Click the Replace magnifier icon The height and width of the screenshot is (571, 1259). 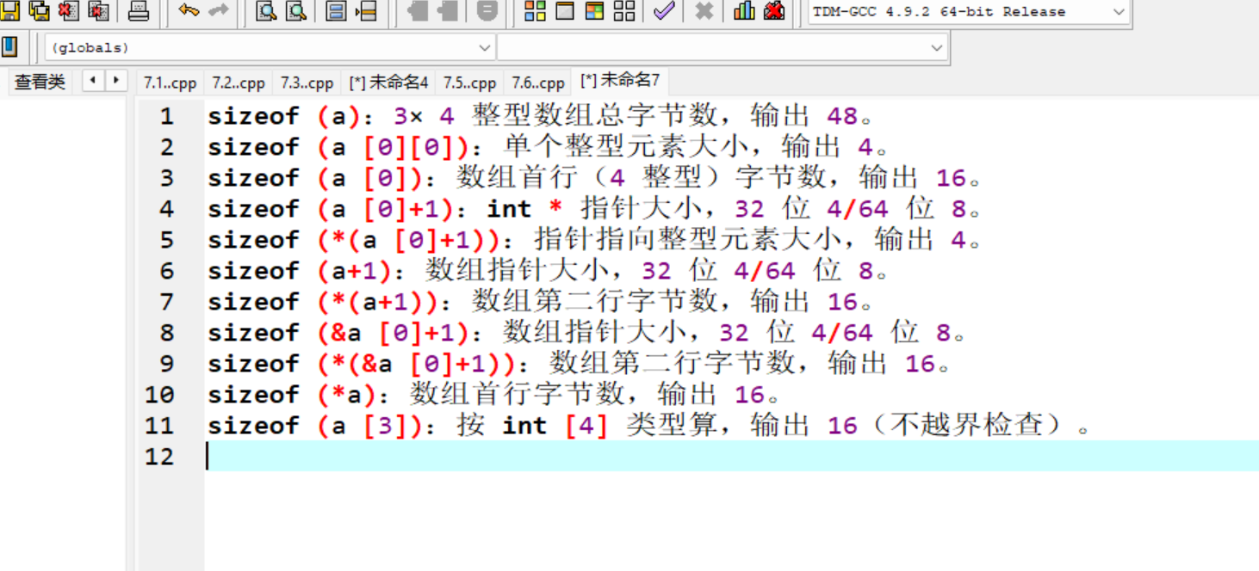295,12
